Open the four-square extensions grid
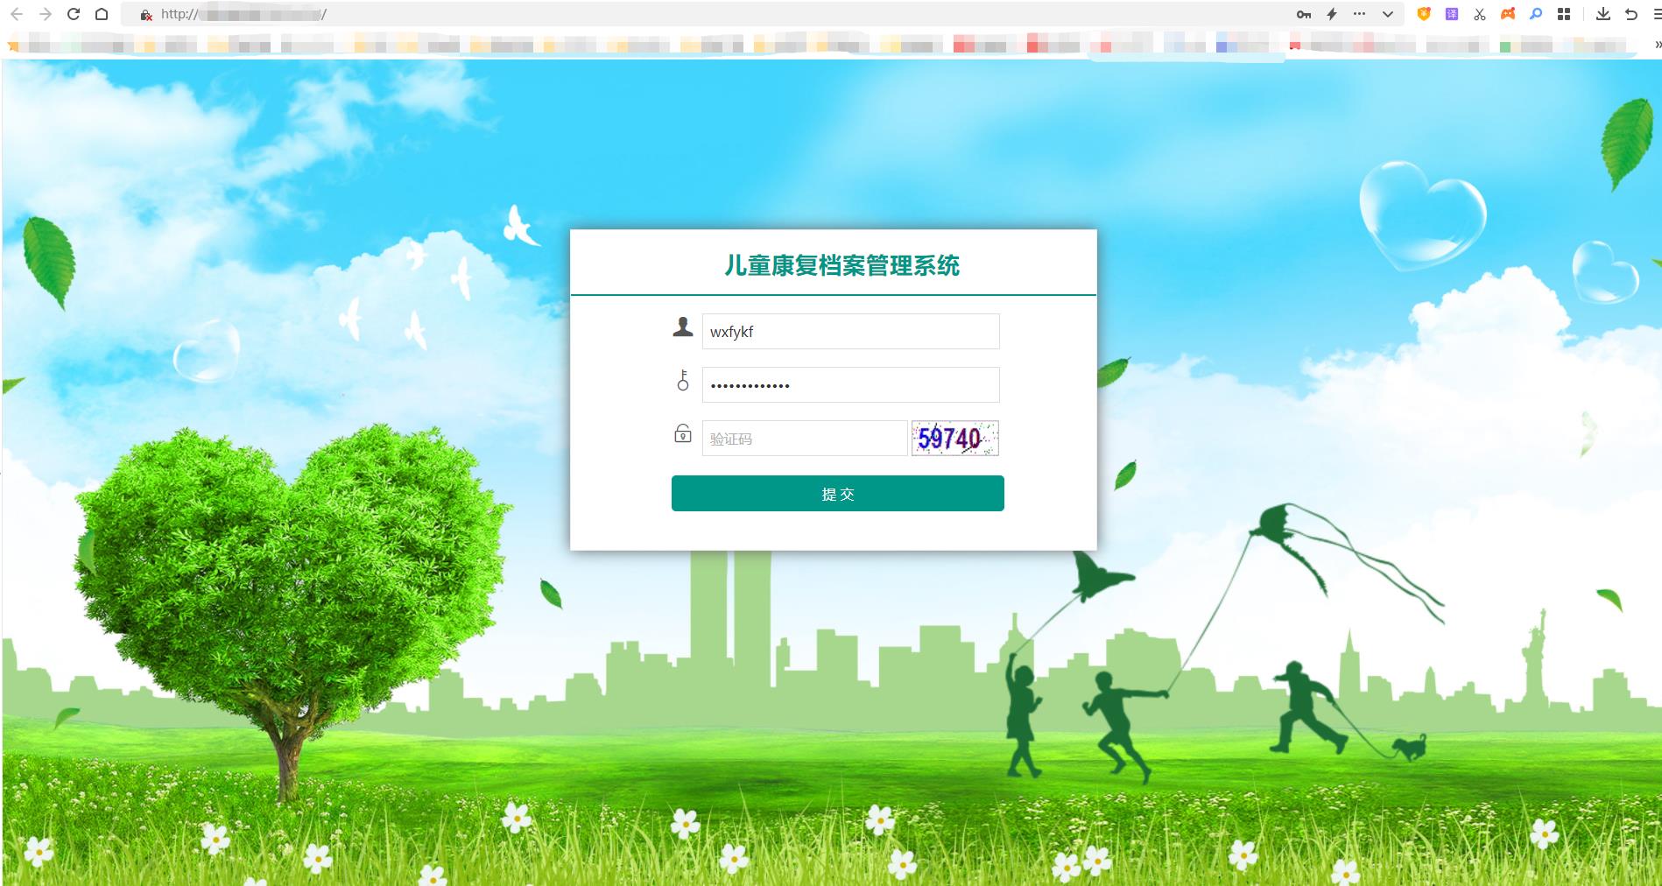Viewport: 1662px width, 886px height. point(1564,14)
